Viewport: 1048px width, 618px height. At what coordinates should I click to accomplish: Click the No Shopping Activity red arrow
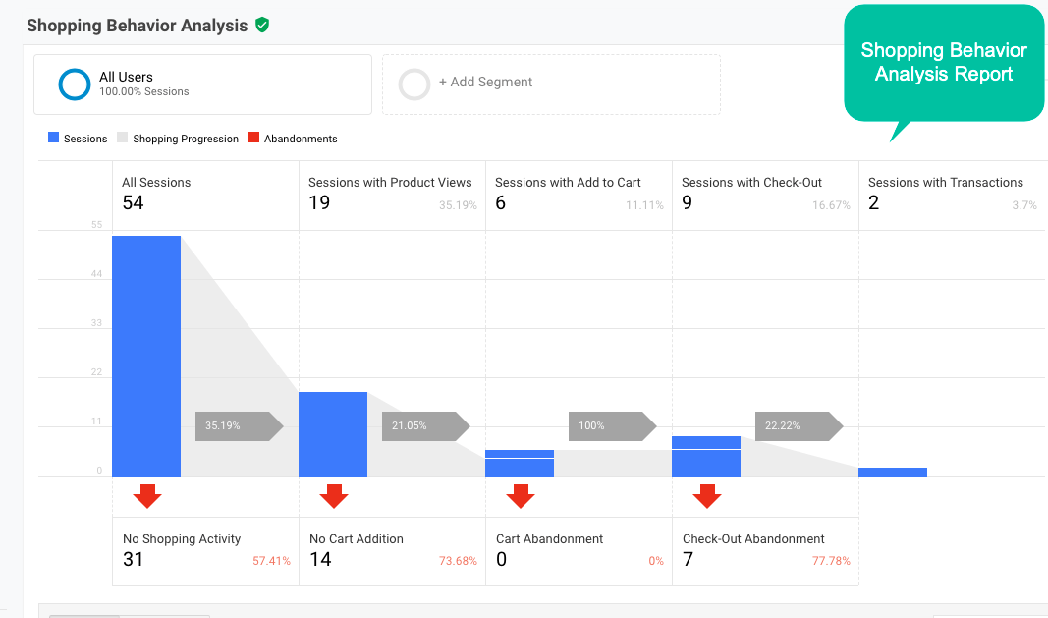[147, 496]
